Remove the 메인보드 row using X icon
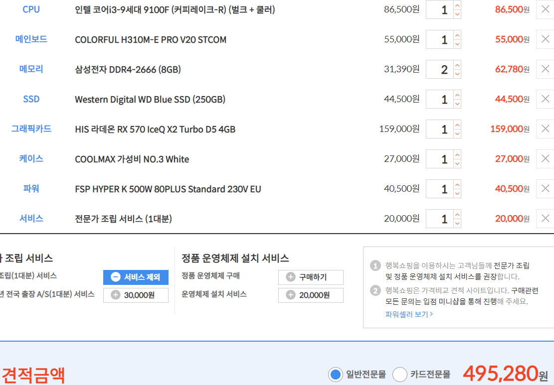Screen dimensions: 554x385 [x=545, y=39]
